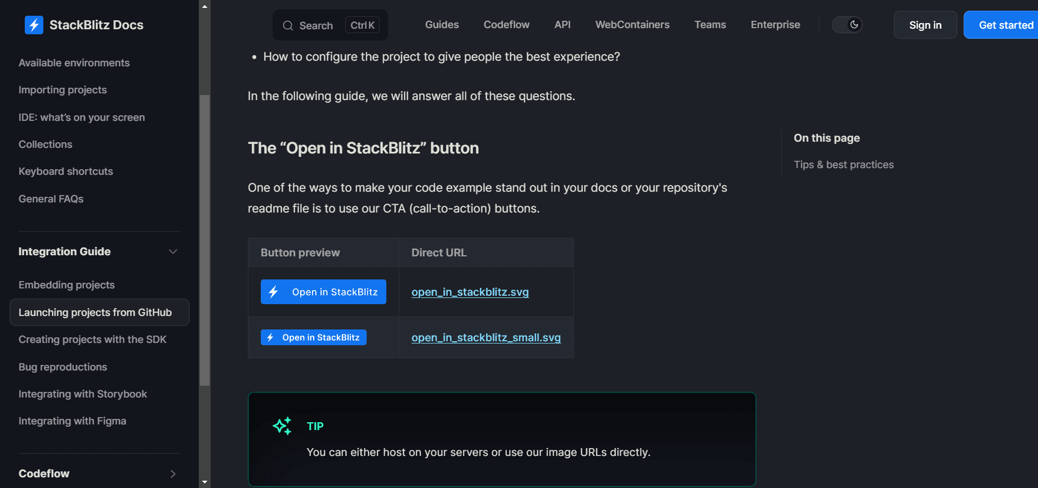Click the Codeflow sidebar heading

click(x=44, y=473)
